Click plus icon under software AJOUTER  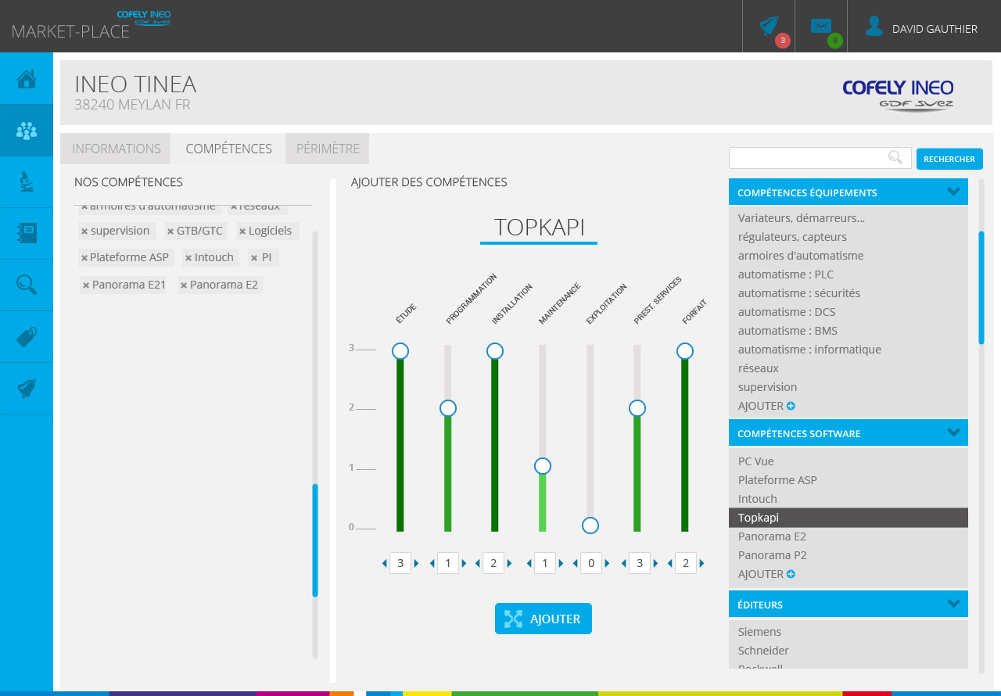click(x=791, y=574)
